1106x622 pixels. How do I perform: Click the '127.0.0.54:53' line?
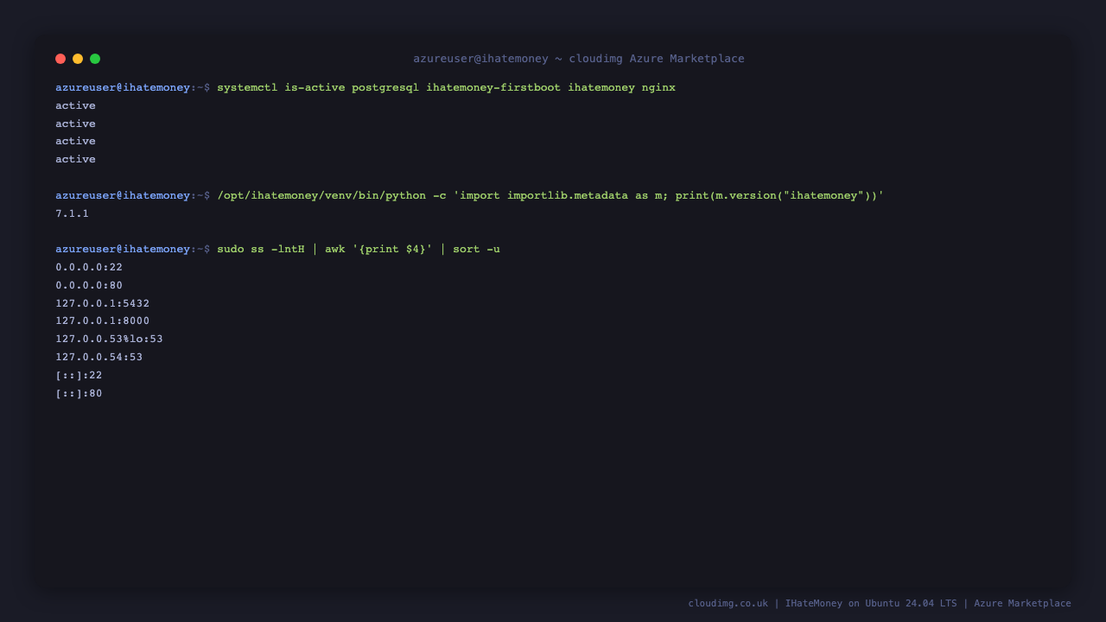[99, 357]
